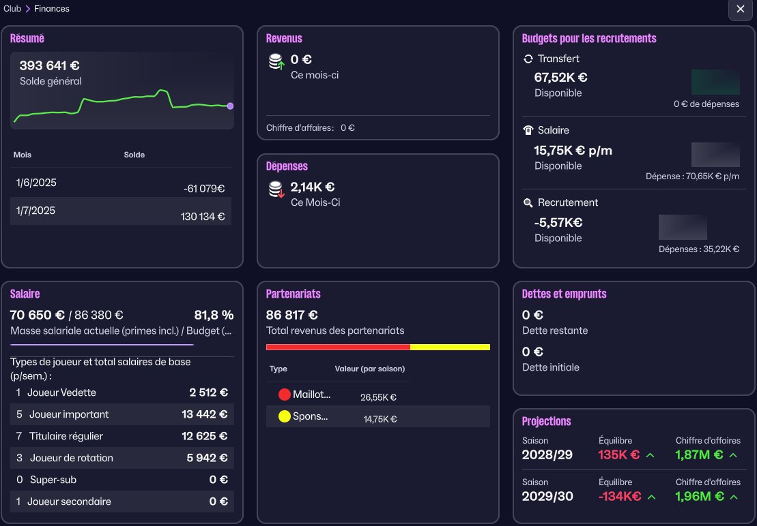757x526 pixels.
Task: Click the 2,14K € expenses value
Action: pyautogui.click(x=313, y=187)
